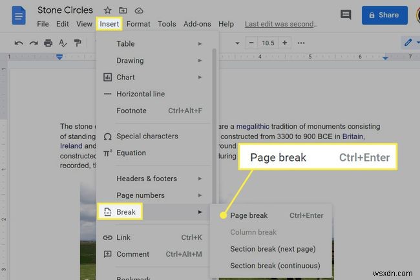Insert a Comment from menu
This screenshot has width=420, height=280.
152,254
